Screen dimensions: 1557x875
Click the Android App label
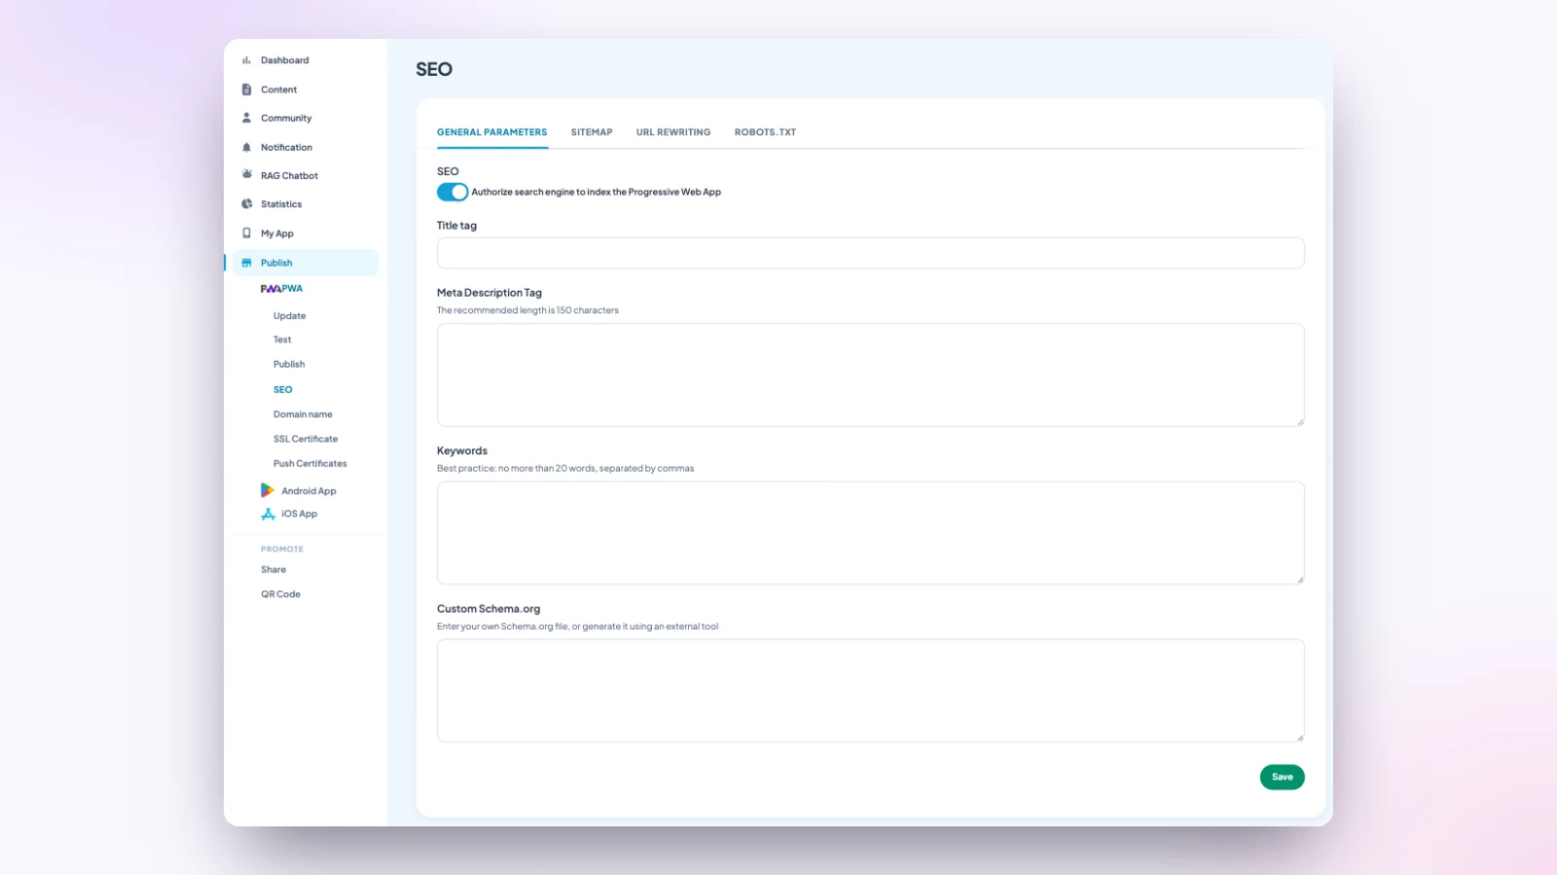[x=308, y=491]
